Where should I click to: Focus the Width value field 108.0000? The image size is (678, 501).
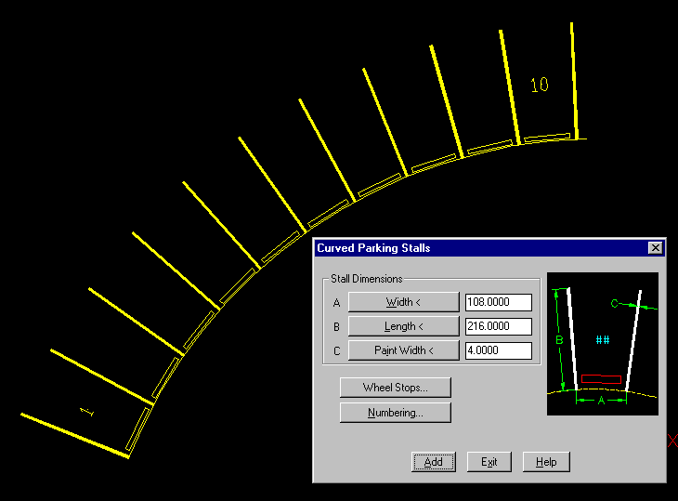tap(499, 302)
